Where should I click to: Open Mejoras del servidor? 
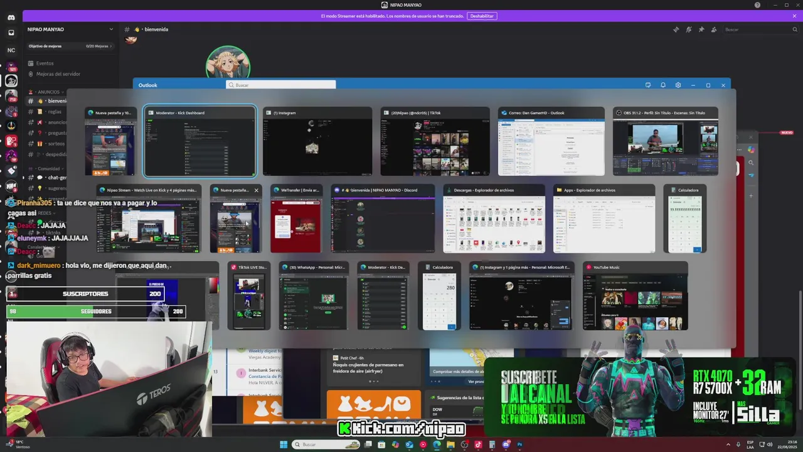[x=58, y=74]
